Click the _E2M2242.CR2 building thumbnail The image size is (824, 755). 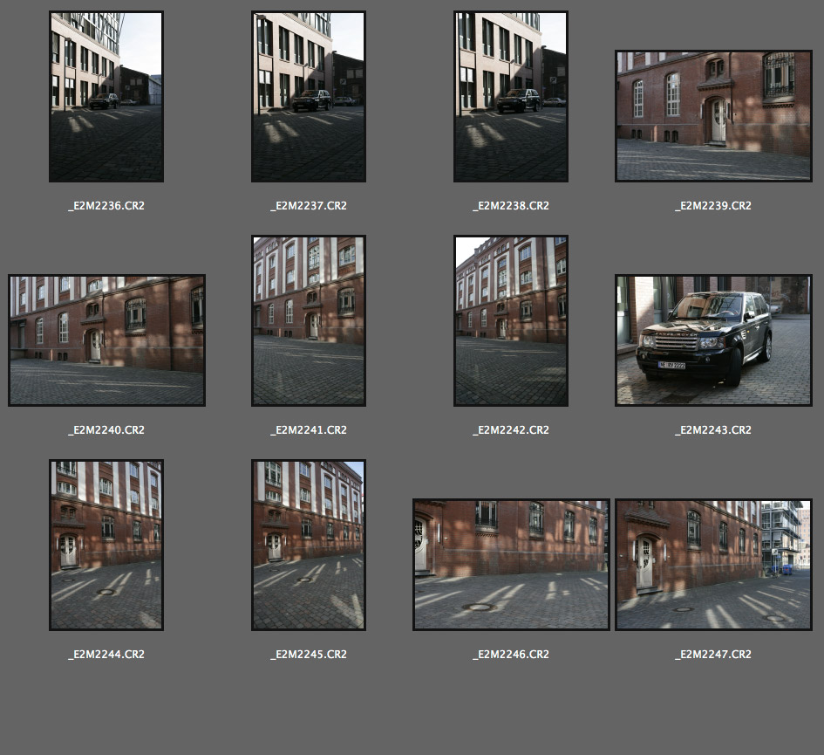[x=511, y=321]
